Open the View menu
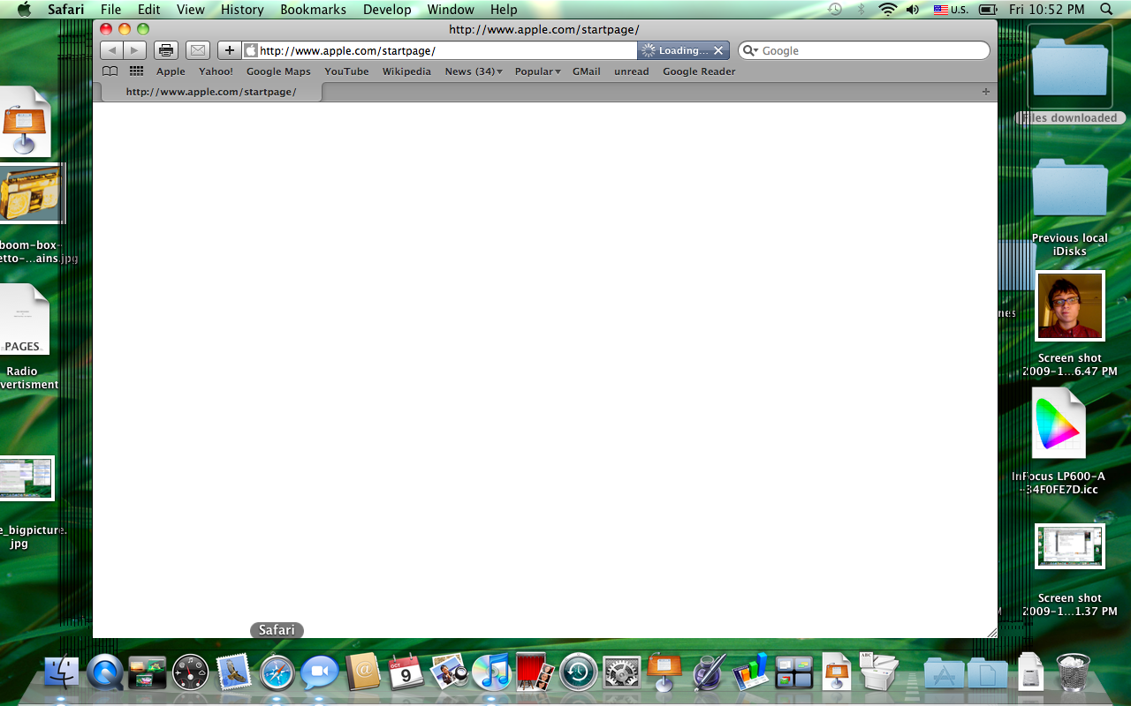 [x=191, y=10]
